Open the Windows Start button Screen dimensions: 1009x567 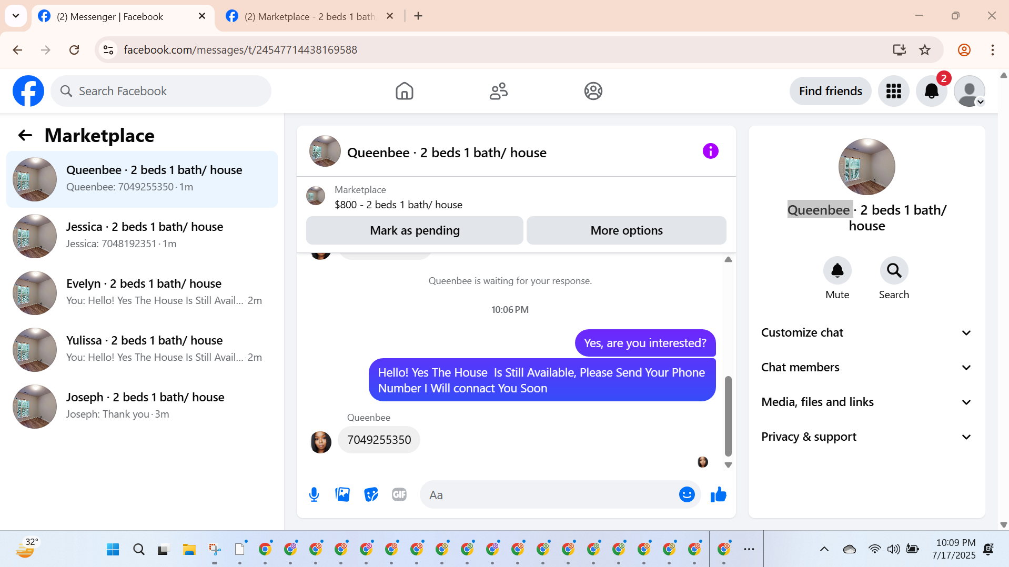[x=113, y=549]
